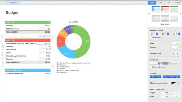Open the Arrange inspector tab

point(177,3)
